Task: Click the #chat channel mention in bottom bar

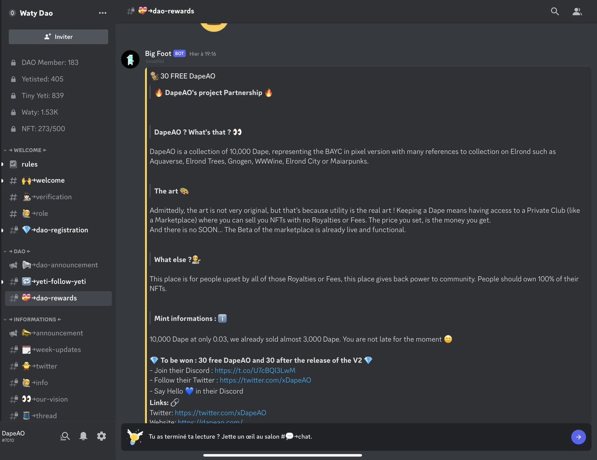Action: (296, 437)
